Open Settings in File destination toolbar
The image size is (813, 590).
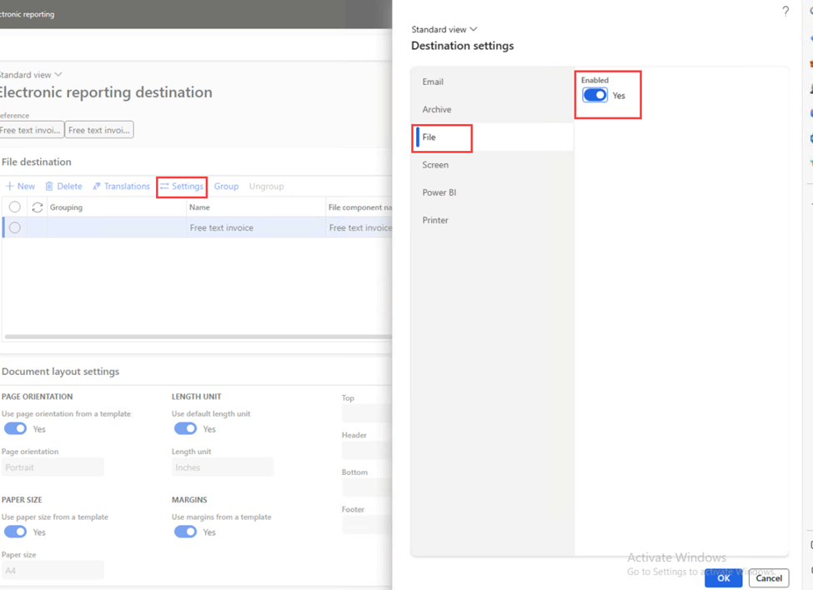point(182,187)
